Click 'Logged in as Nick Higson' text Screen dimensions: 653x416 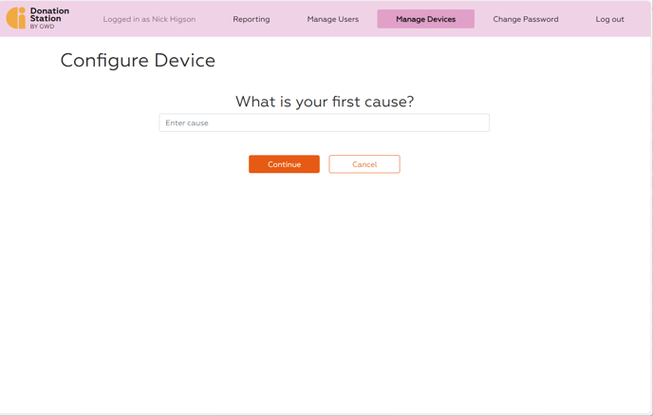[x=149, y=19]
